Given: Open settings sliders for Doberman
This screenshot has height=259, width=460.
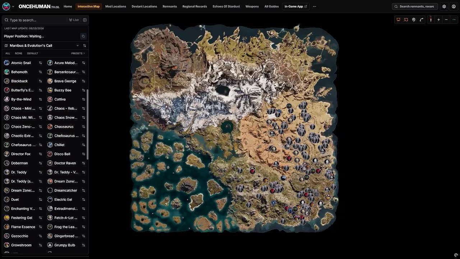Looking at the screenshot, I should coord(40,163).
